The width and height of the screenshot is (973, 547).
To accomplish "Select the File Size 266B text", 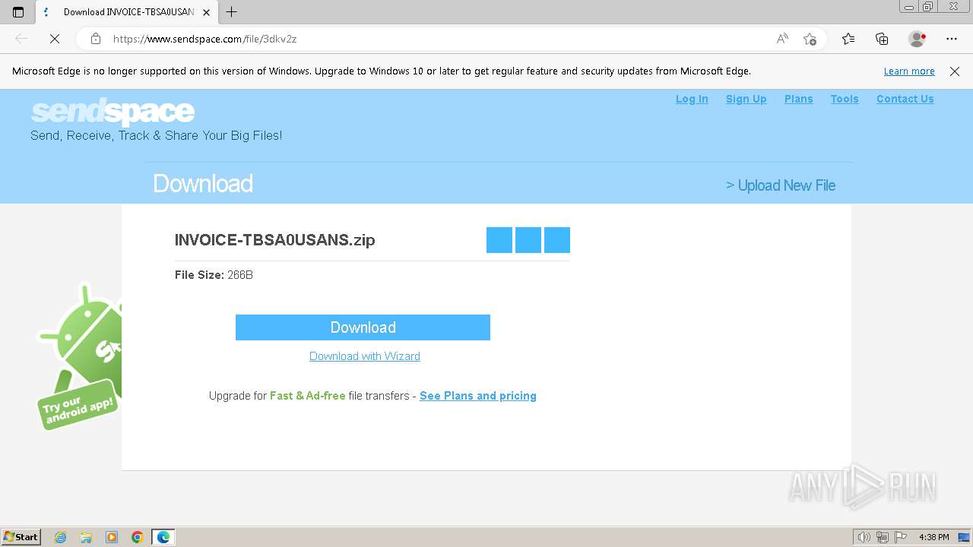I will coord(214,275).
